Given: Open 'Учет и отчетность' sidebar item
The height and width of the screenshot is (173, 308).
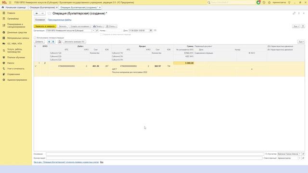Looking at the screenshot, I should click(16, 69).
